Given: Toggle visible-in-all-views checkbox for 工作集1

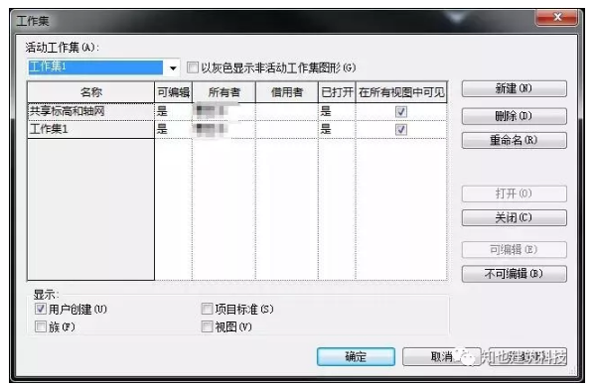Looking at the screenshot, I should (x=401, y=129).
